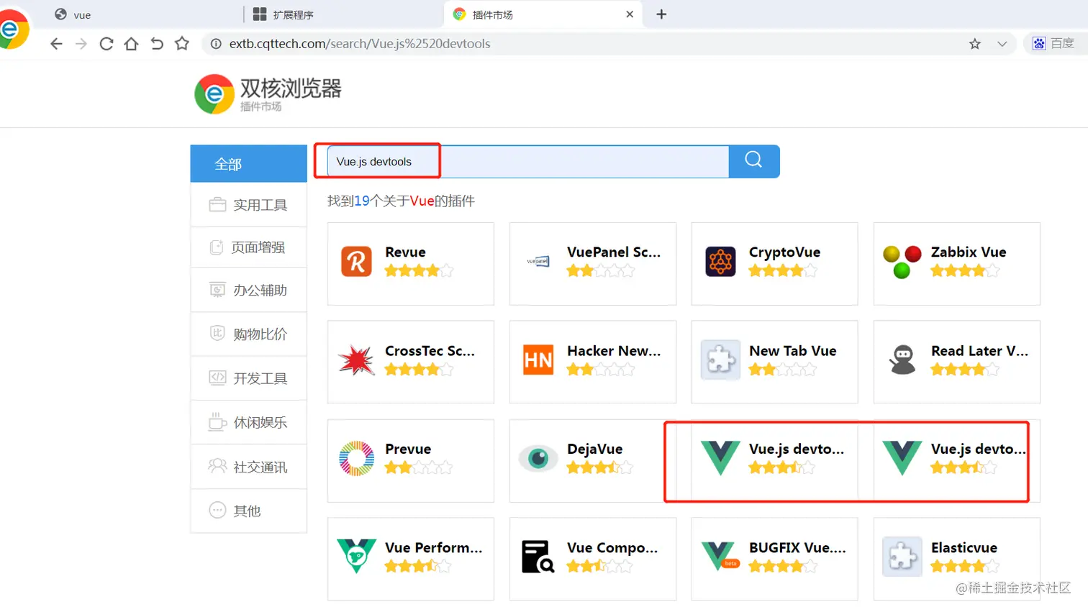This screenshot has height=612, width=1088.
Task: Reload the page with the refresh icon
Action: [x=106, y=44]
